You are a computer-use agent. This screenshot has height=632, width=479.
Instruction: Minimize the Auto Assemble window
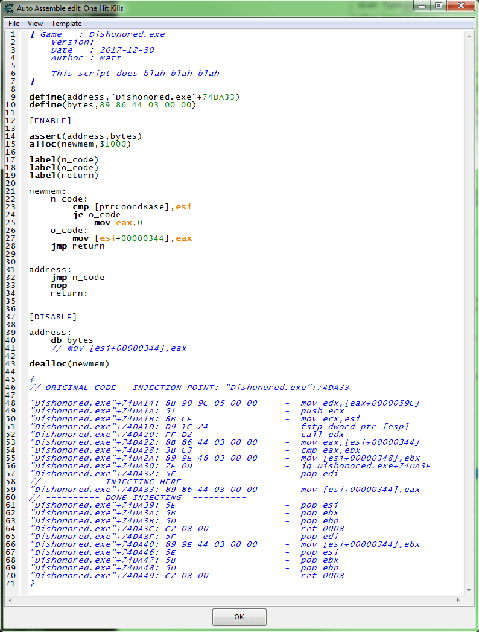click(422, 6)
